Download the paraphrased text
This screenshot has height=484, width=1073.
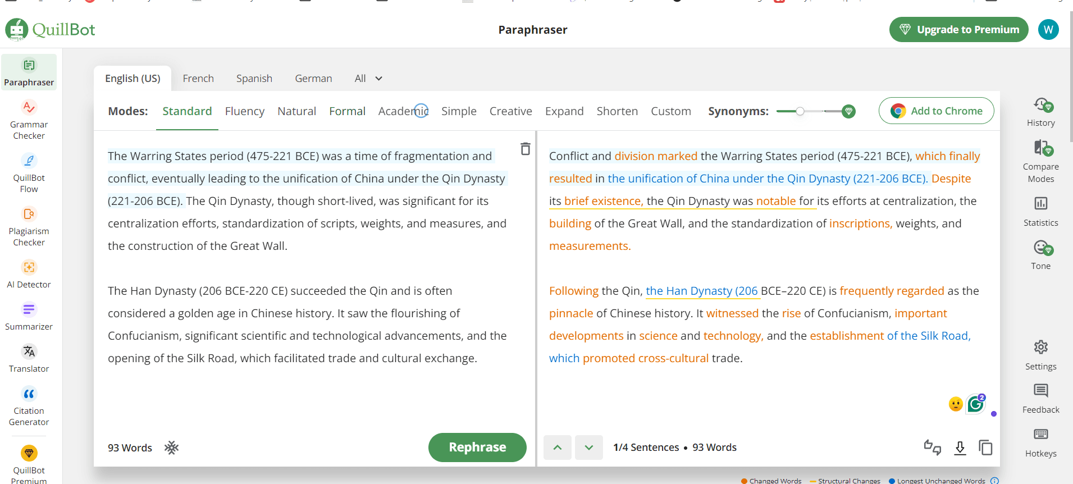click(x=960, y=448)
